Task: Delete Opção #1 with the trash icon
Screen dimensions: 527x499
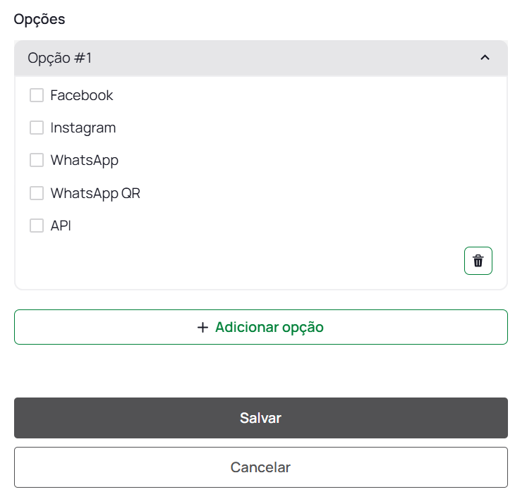Action: pos(478,261)
